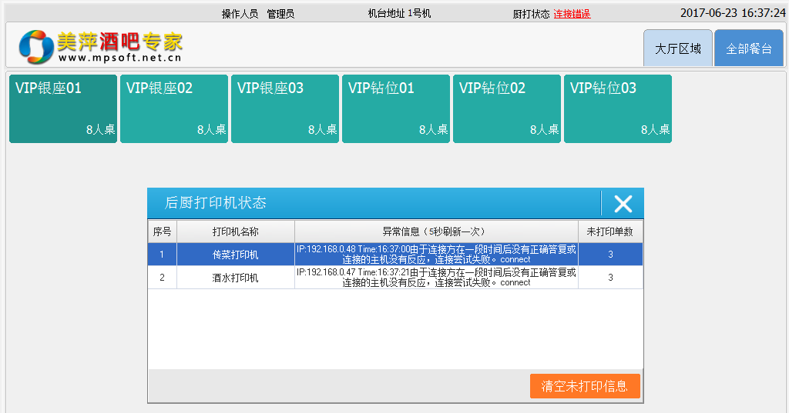Click the 打印机名称 column header
Screen dimensions: 789x413
[x=235, y=231]
